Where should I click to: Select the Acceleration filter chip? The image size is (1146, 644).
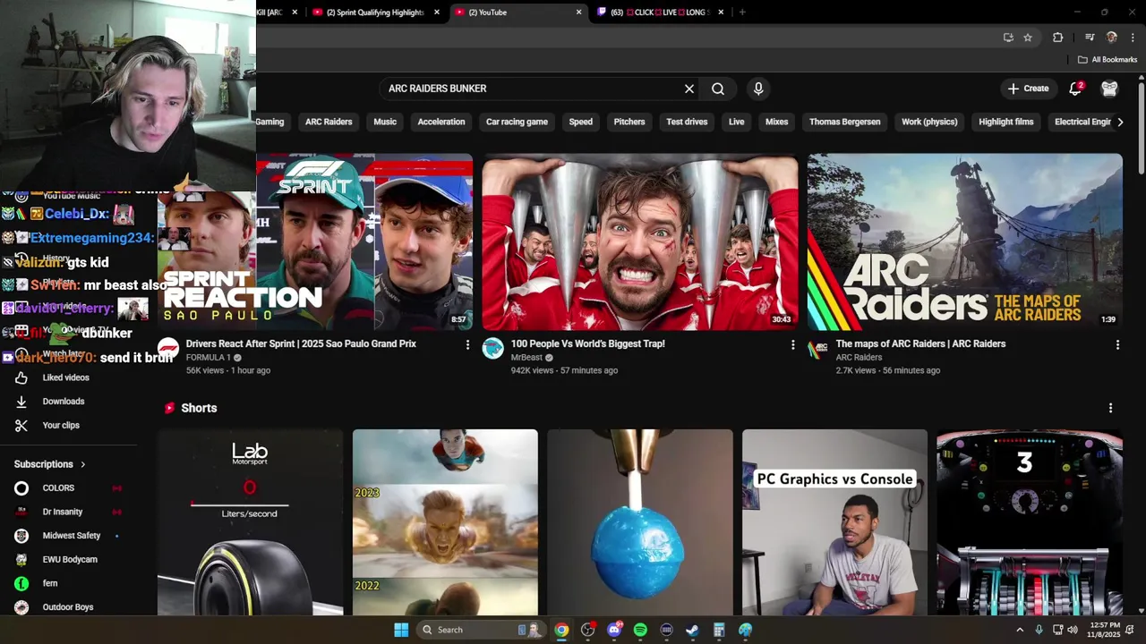pyautogui.click(x=441, y=122)
